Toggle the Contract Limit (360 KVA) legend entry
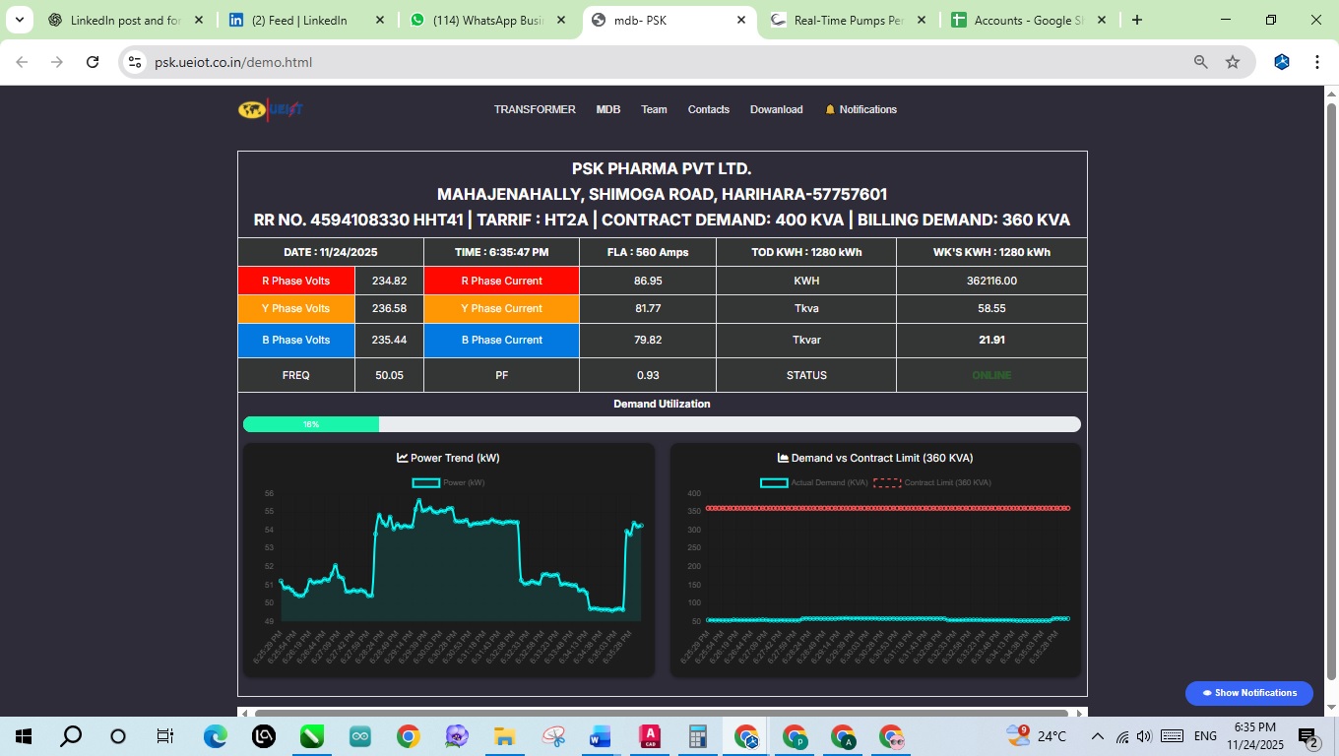Viewport: 1339px width, 756px height. point(934,482)
